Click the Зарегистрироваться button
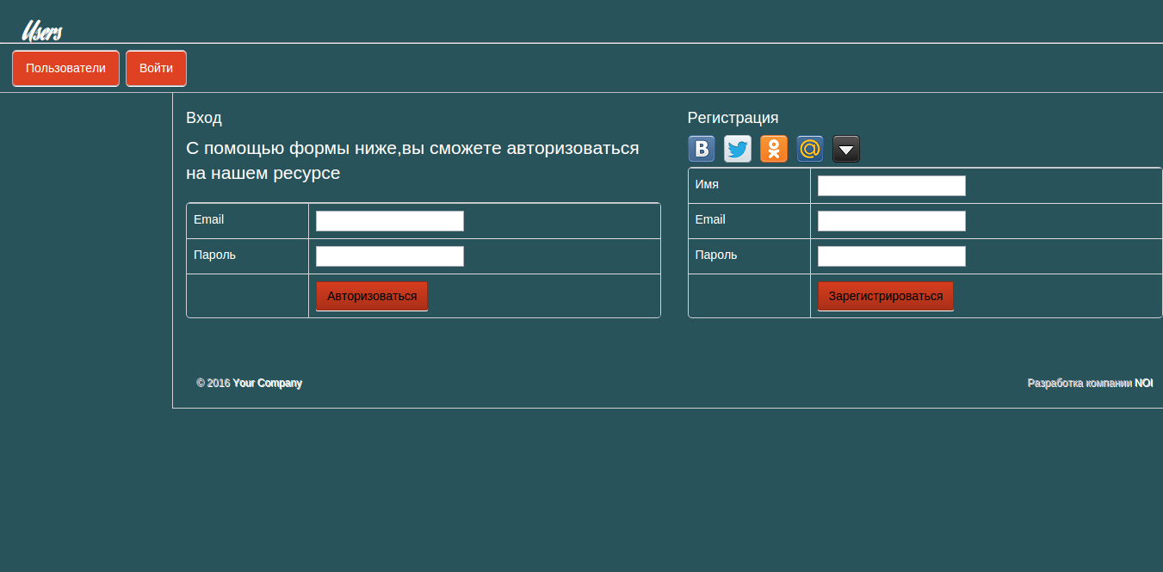The image size is (1163, 572). pos(886,296)
